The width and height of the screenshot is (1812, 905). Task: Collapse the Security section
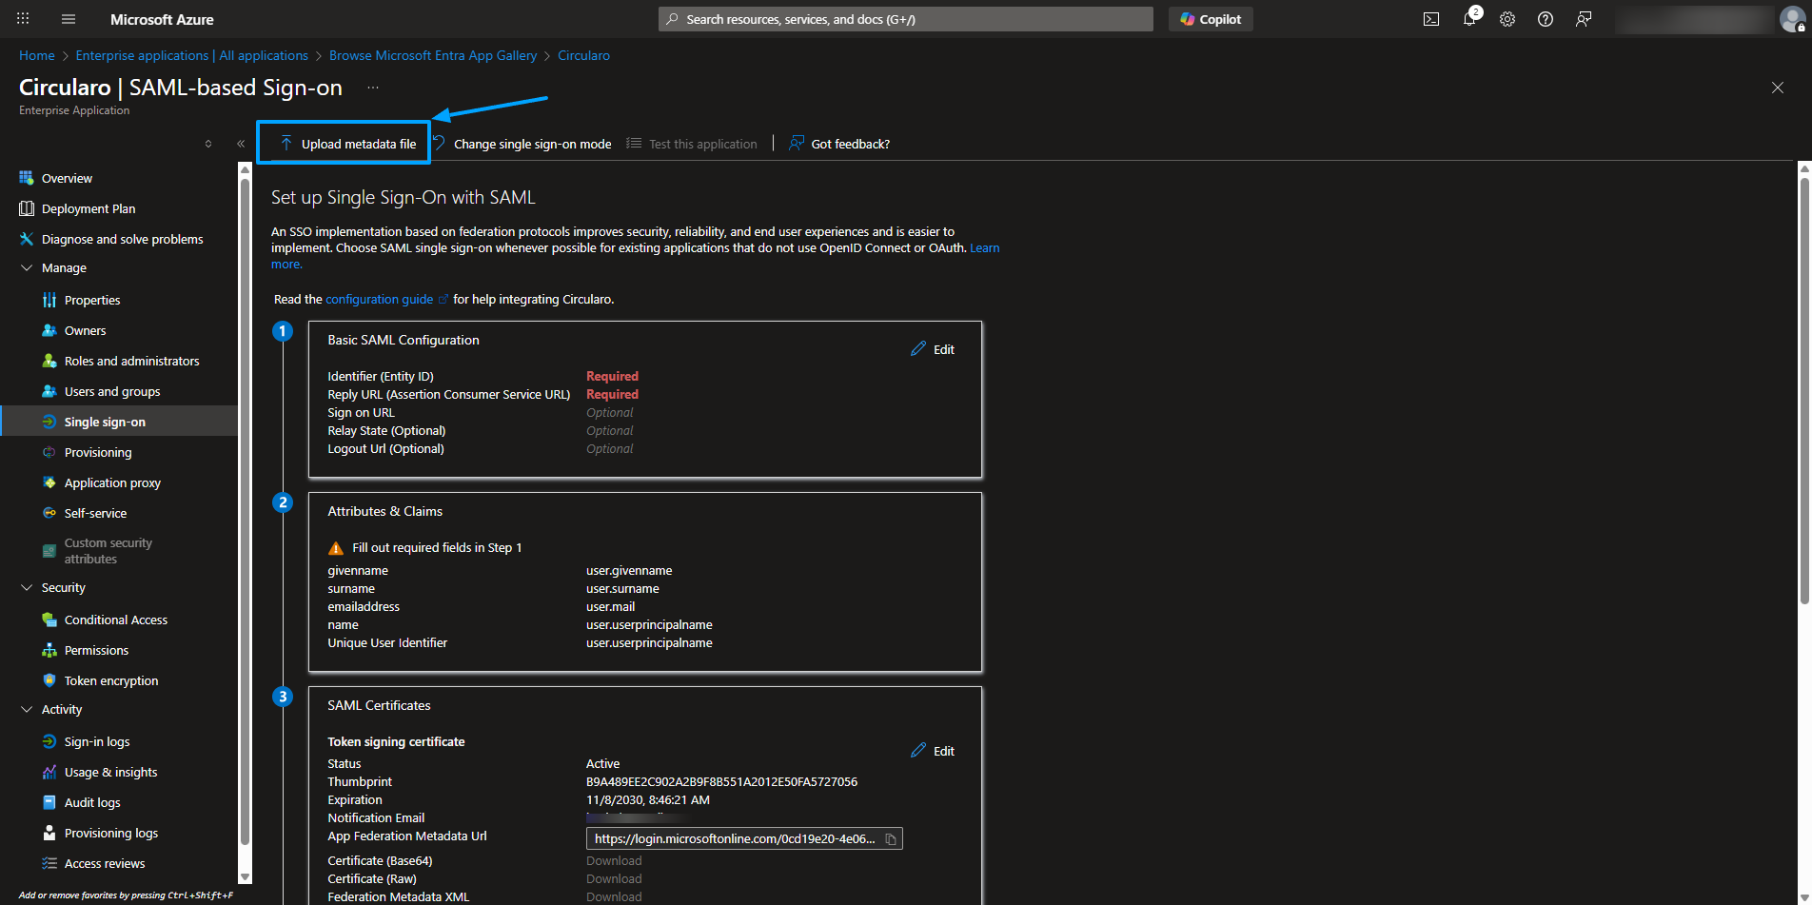pyautogui.click(x=27, y=587)
